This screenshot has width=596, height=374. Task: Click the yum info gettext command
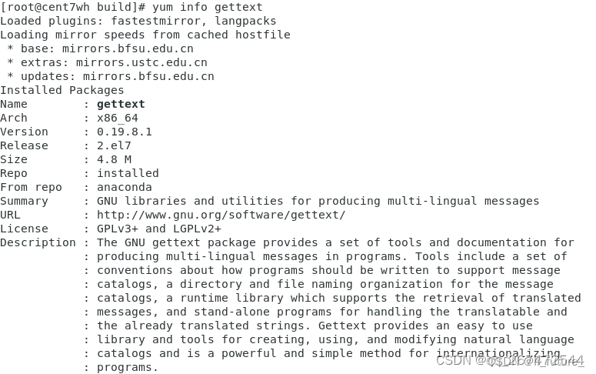pos(208,7)
